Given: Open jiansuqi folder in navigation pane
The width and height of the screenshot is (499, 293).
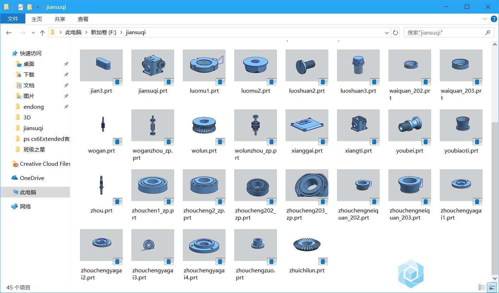Looking at the screenshot, I should pyautogui.click(x=33, y=128).
